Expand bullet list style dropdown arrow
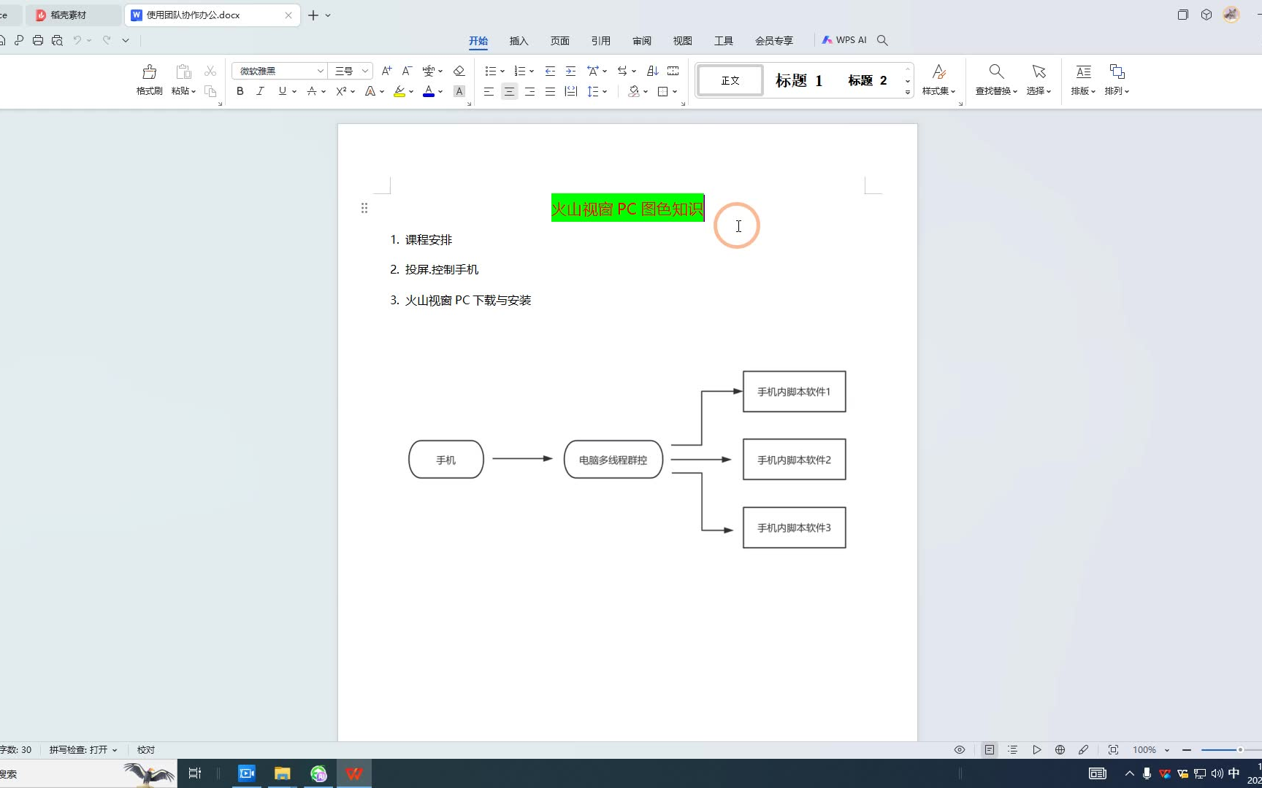This screenshot has height=788, width=1262. point(502,72)
